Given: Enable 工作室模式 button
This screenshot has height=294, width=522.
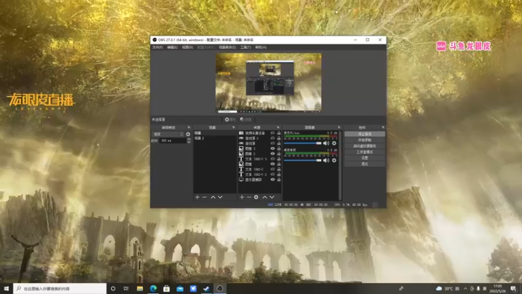Looking at the screenshot, I should pyautogui.click(x=365, y=152).
